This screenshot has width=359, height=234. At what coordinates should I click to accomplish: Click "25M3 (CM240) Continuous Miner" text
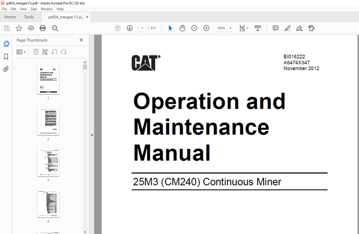(207, 182)
